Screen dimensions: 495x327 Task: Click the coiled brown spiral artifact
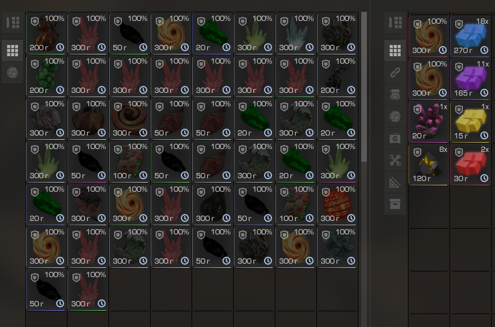[129, 119]
